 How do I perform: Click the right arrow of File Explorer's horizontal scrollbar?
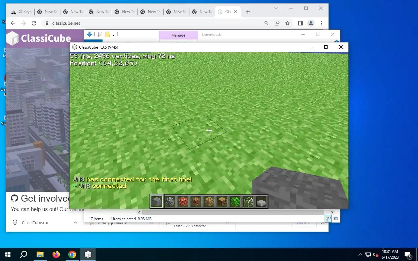(x=332, y=212)
